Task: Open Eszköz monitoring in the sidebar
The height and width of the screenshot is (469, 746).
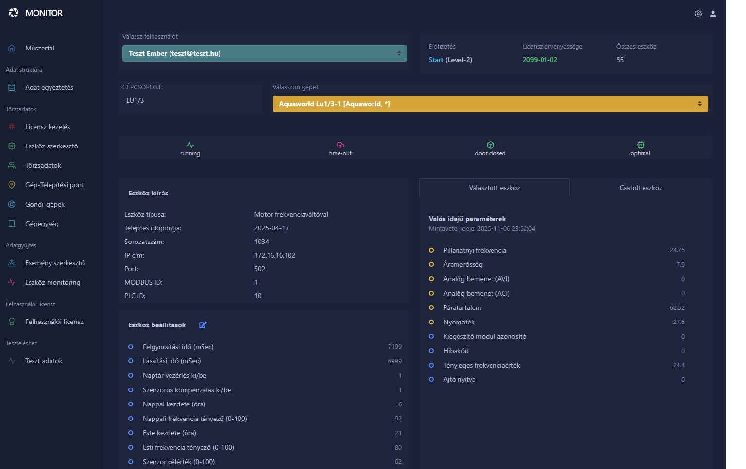Action: (52, 282)
